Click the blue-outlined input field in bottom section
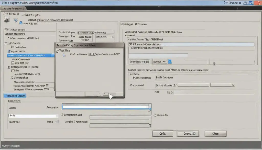 [x=106, y=107]
